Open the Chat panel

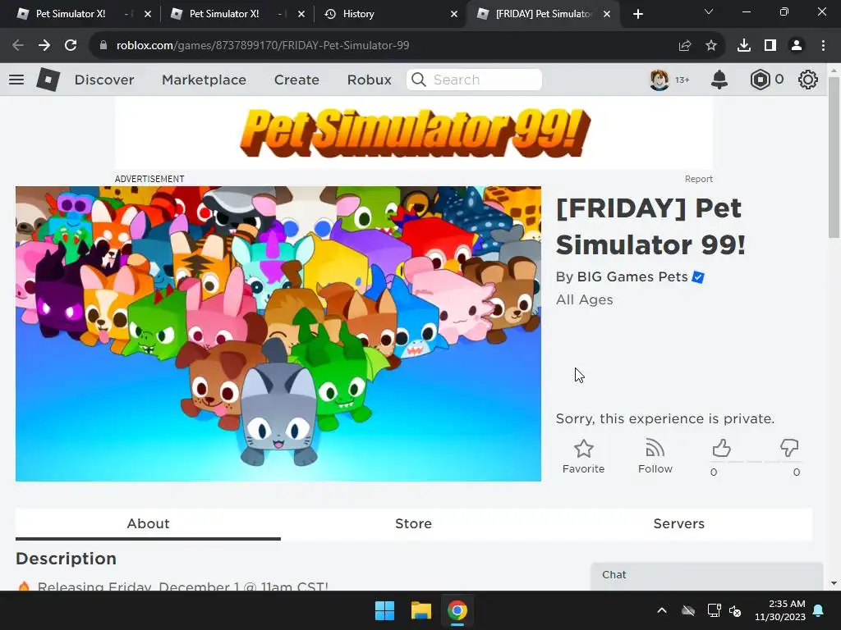[x=707, y=575]
